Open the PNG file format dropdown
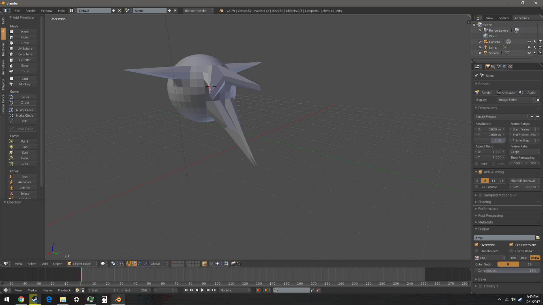The width and height of the screenshot is (543, 305). pos(490,258)
